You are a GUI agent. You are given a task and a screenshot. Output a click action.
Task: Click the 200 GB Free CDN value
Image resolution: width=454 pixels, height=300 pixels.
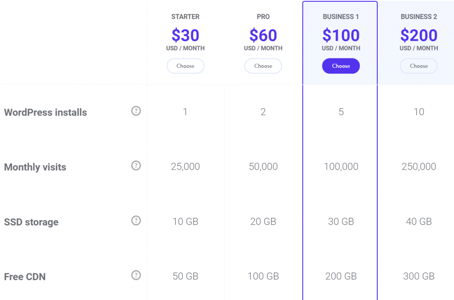click(341, 276)
